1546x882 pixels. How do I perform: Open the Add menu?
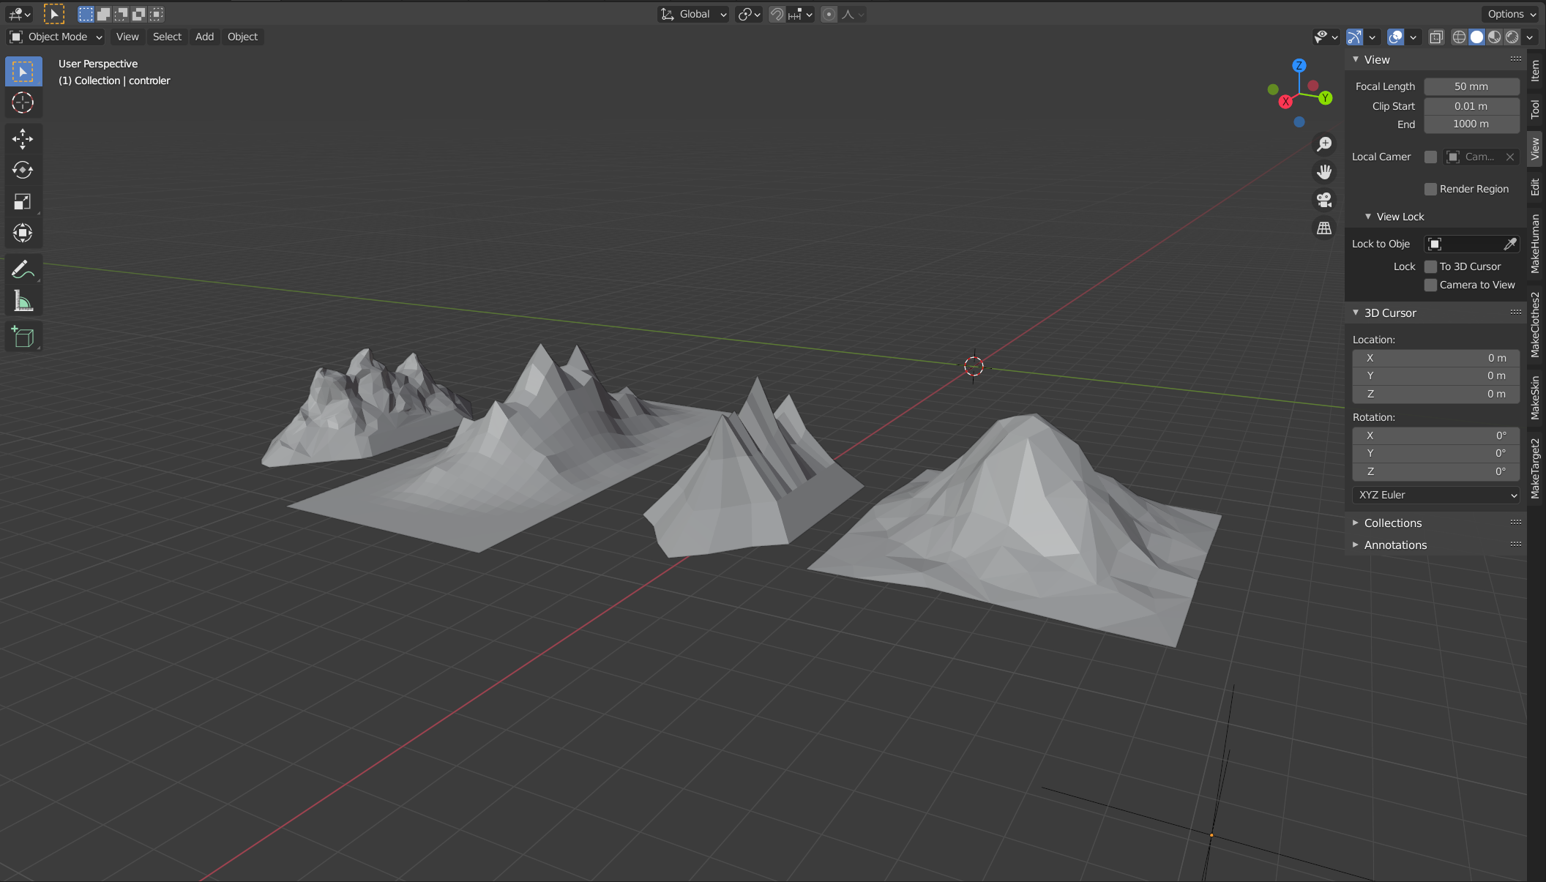pyautogui.click(x=204, y=37)
